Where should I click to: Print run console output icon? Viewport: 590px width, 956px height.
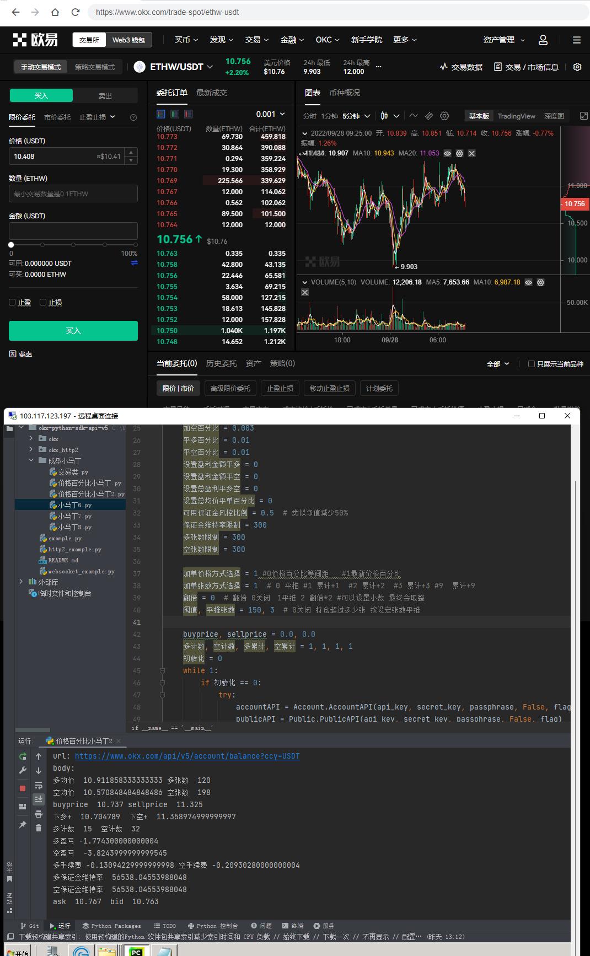(x=39, y=814)
